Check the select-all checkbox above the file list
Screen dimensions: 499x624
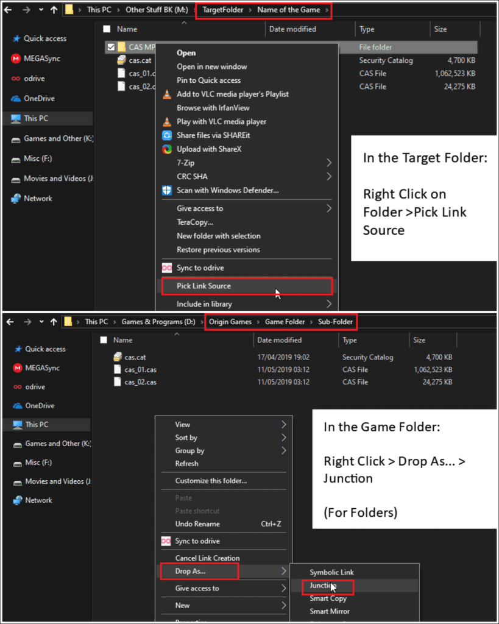106,29
